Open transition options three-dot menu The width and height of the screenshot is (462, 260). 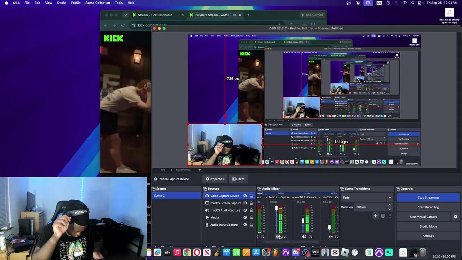[x=390, y=216]
